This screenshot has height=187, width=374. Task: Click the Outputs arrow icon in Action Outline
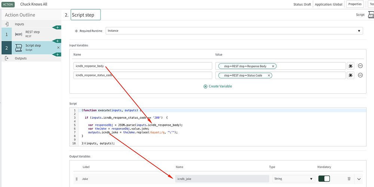tap(7, 58)
